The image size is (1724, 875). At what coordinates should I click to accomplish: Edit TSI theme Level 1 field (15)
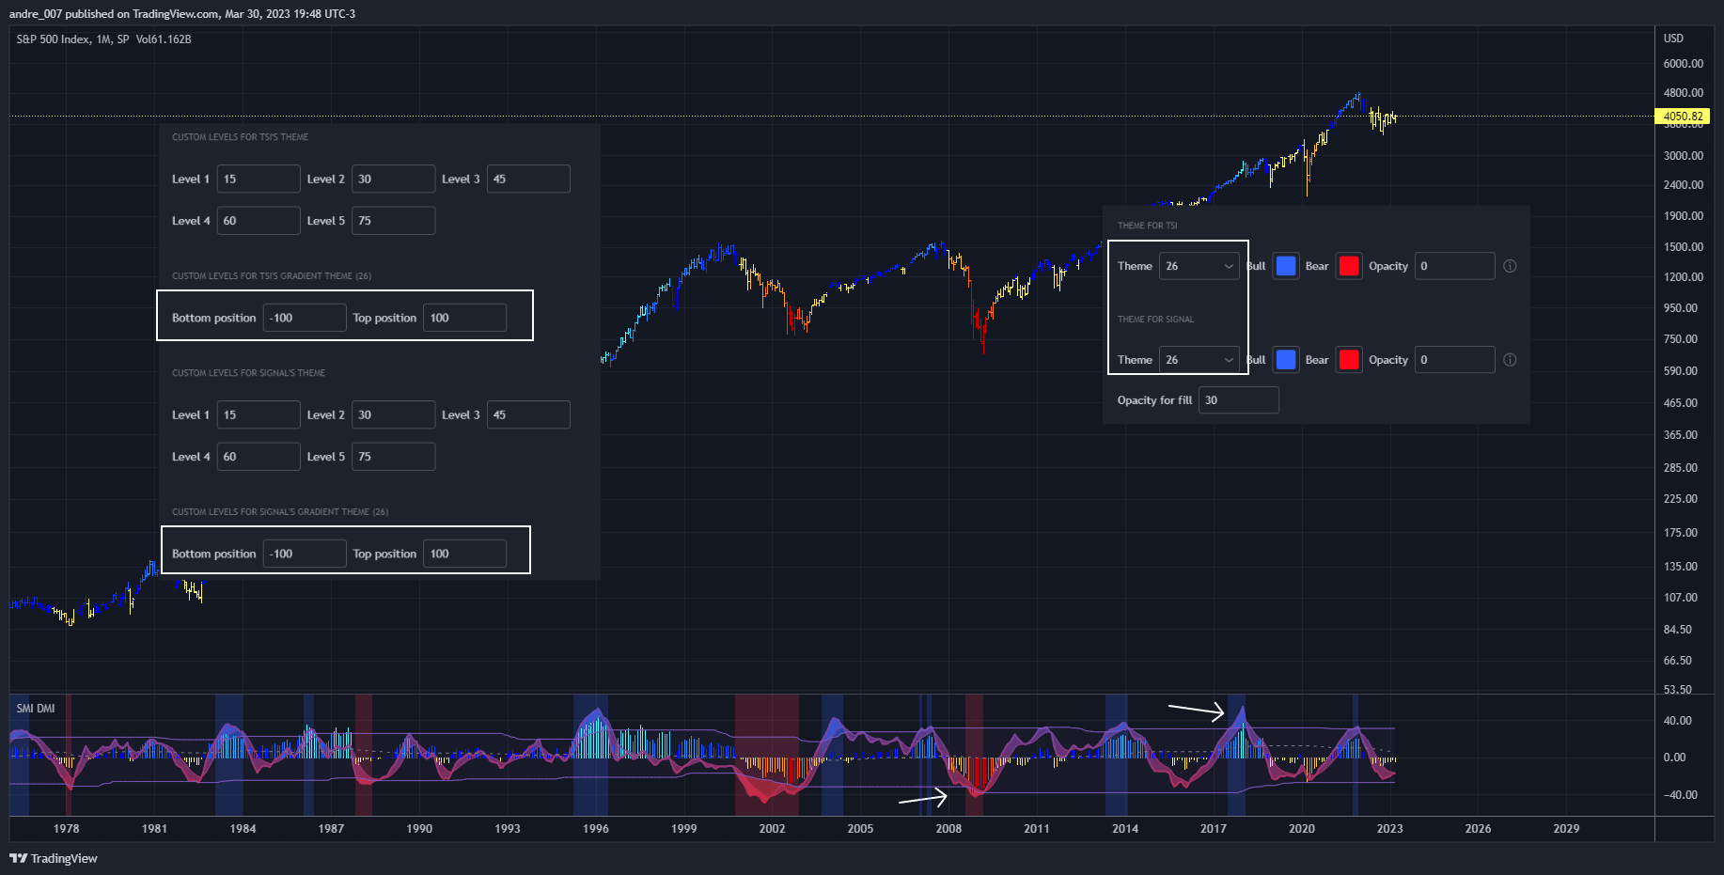point(259,179)
